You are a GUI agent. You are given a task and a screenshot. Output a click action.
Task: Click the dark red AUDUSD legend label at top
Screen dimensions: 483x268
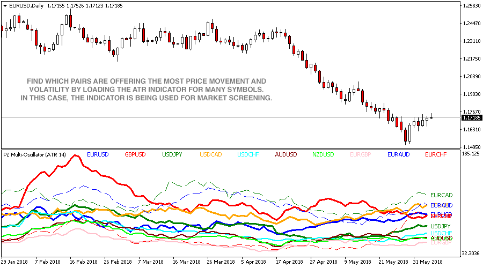tap(286, 154)
